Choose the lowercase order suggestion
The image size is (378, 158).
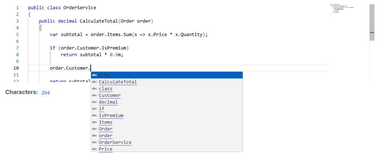(x=167, y=136)
